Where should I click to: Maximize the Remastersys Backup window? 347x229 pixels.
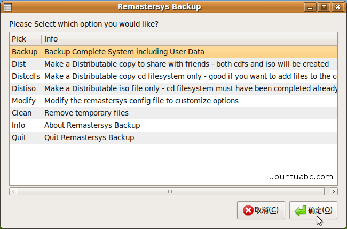[324, 7]
